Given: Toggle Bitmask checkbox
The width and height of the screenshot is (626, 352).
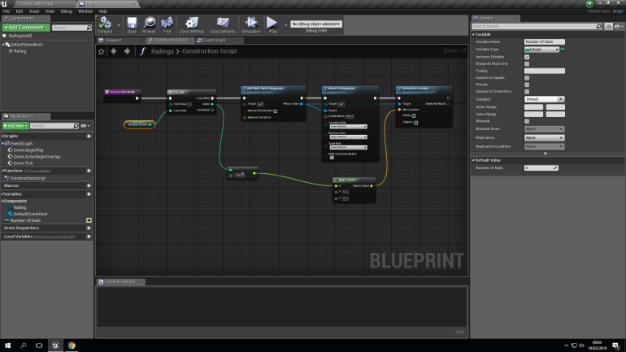Looking at the screenshot, I should 527,121.
